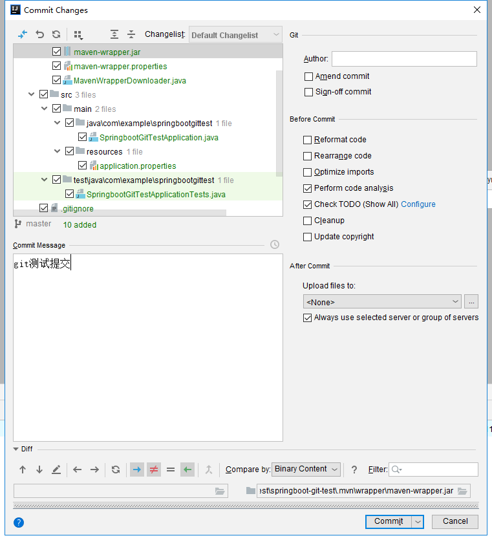
Task: Browse folder for left diff path
Action: coord(220,491)
